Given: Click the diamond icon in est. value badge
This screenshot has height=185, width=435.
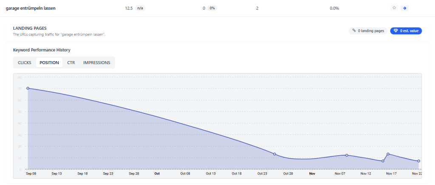Looking at the screenshot, I should [395, 31].
